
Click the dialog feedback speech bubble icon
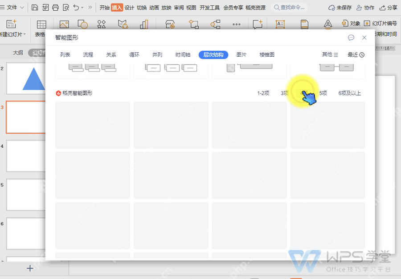351,37
